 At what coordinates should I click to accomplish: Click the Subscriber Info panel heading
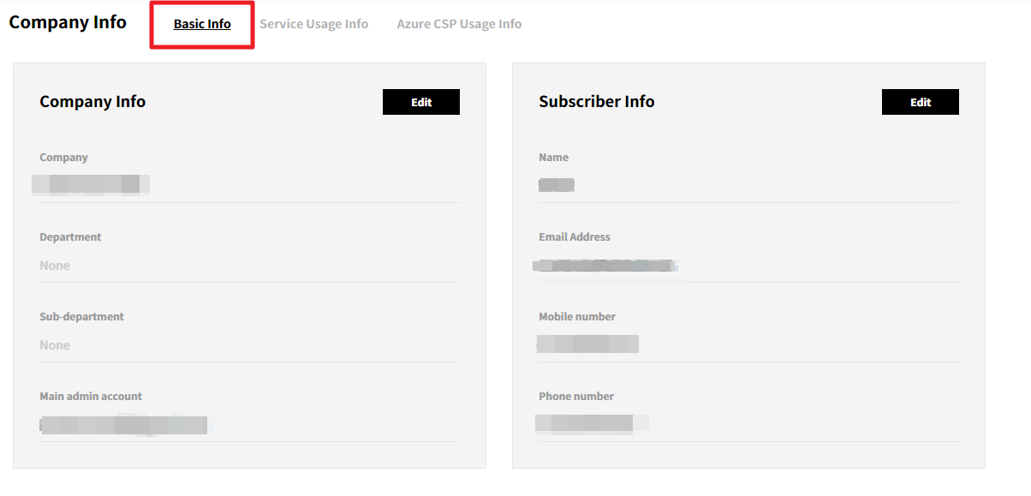596,101
